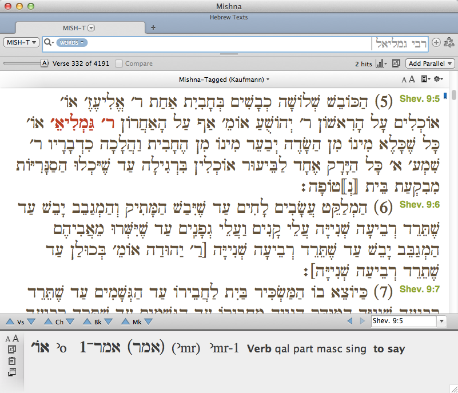Image resolution: width=458 pixels, height=393 pixels.
Task: Open the gear display settings icon
Action: [438, 79]
